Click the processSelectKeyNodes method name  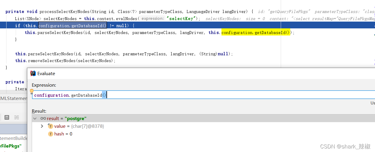[x=64, y=12]
